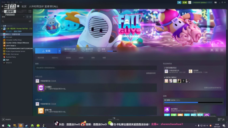
Task: Select the game with paused update
Action: coord(17,31)
